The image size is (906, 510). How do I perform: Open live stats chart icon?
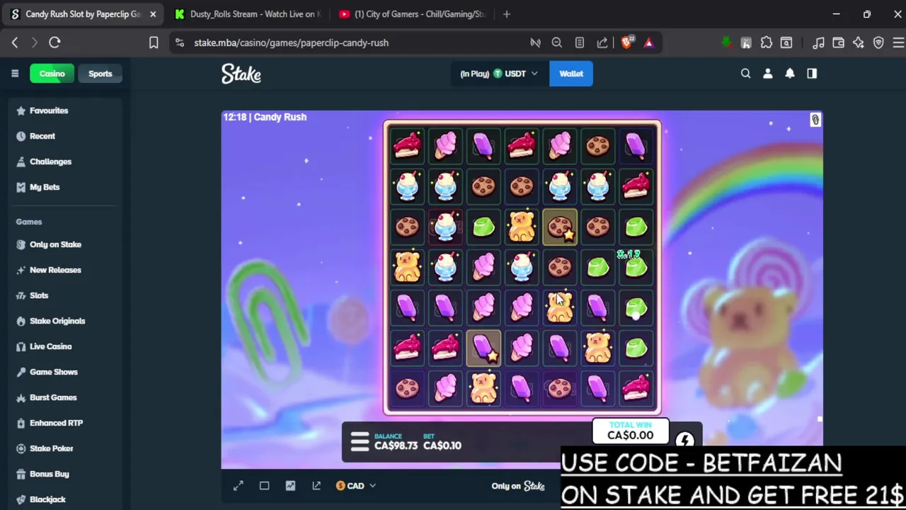tap(290, 486)
